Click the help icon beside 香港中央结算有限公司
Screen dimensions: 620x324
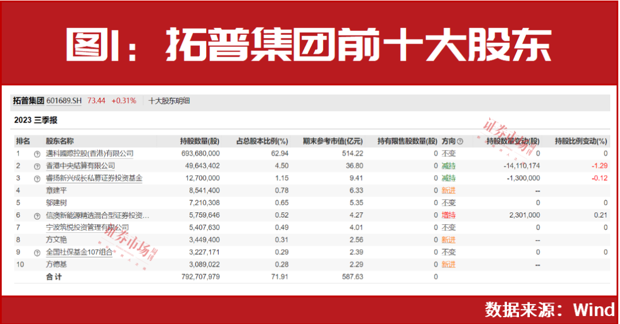[x=37, y=166]
